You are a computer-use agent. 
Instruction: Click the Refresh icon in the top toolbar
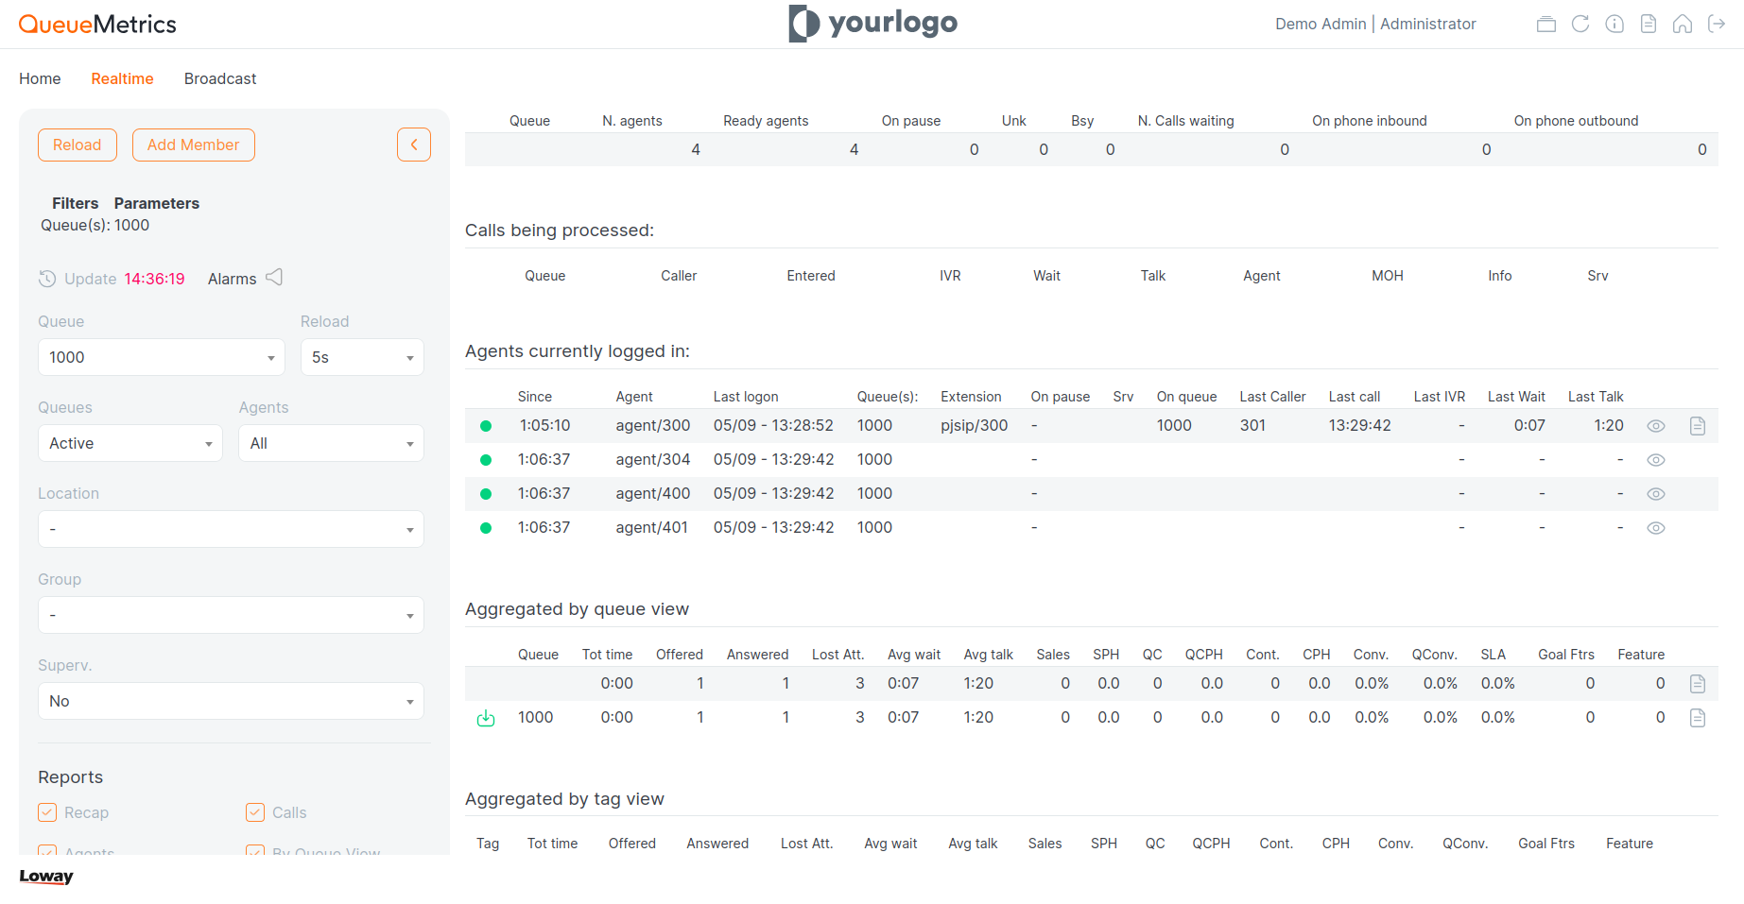(1580, 24)
